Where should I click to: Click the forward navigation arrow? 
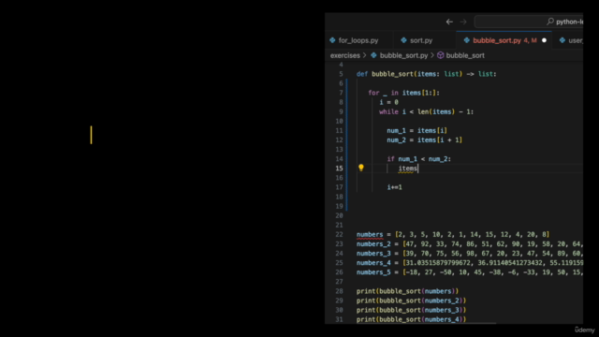click(x=463, y=22)
